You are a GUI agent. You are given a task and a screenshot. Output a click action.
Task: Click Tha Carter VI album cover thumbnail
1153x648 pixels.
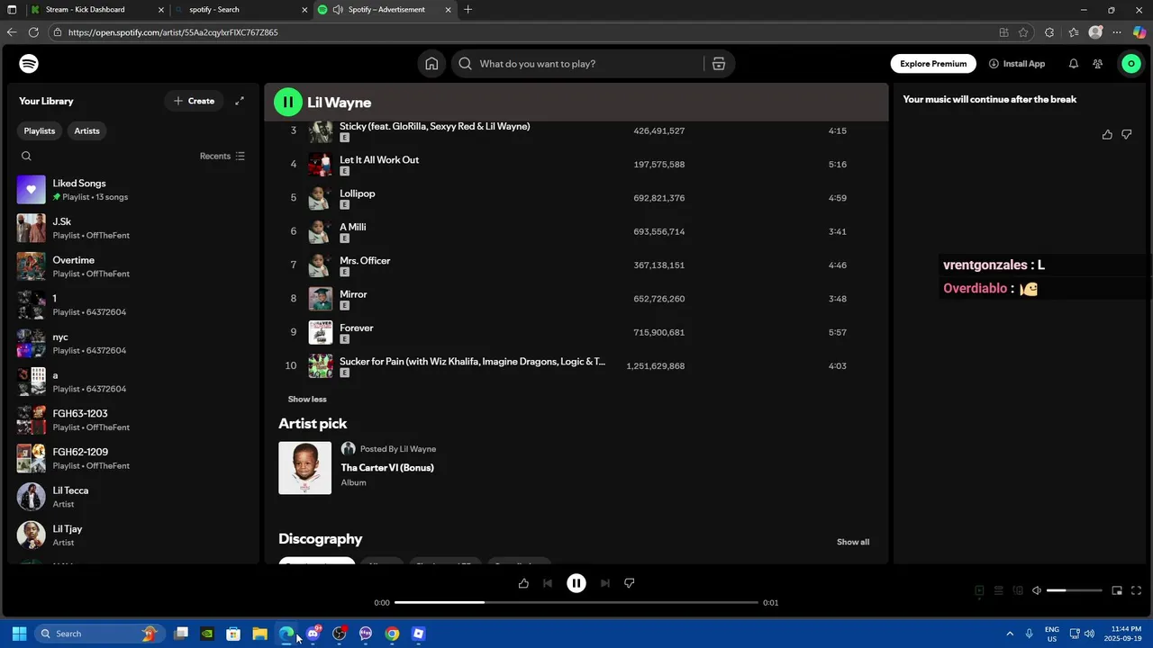tap(304, 468)
